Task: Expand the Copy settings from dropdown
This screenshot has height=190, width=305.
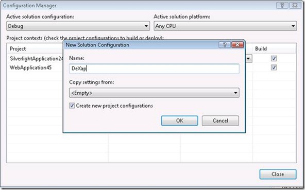Action: pyautogui.click(x=154, y=93)
